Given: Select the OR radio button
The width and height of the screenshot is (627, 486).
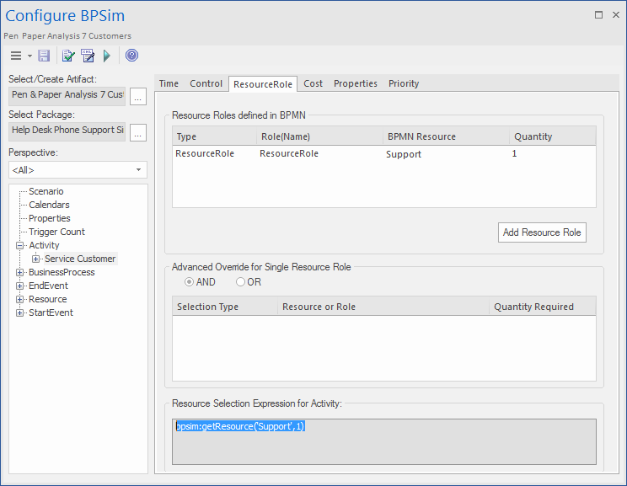Looking at the screenshot, I should [241, 282].
